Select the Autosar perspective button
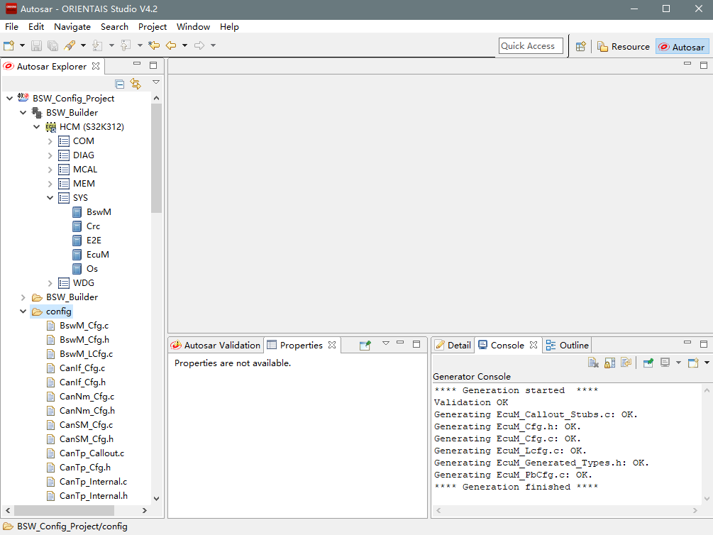 point(681,47)
